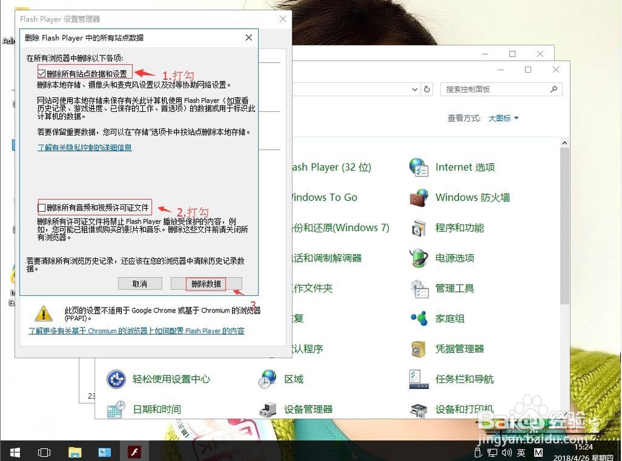This screenshot has width=622, height=461.
Task: Click 轻松使用设置中心 text label
Action: (x=171, y=379)
